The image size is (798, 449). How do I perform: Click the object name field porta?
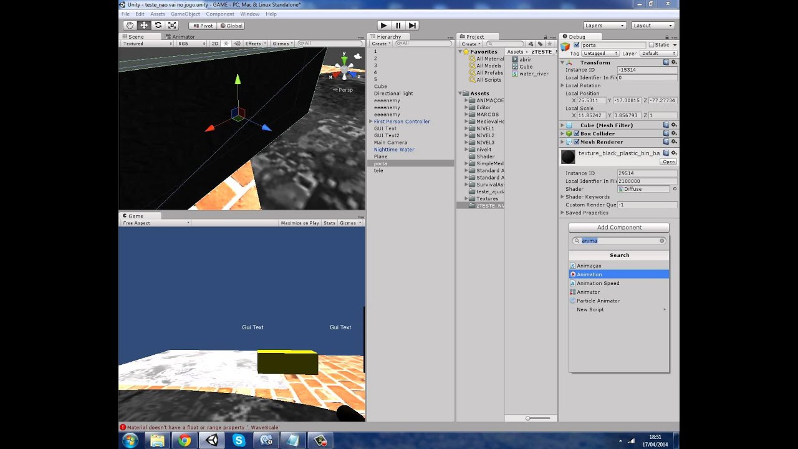613,45
